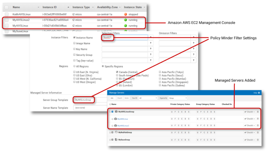Select all instances via EC2 header checkbox
The image size is (268, 153).
[x=7, y=7]
